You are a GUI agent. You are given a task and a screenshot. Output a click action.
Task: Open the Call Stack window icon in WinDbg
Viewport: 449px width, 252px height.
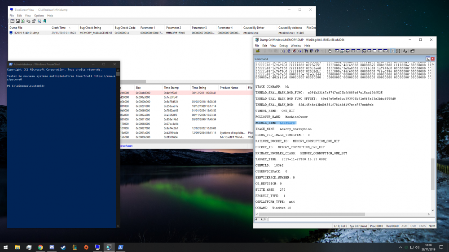(364, 51)
